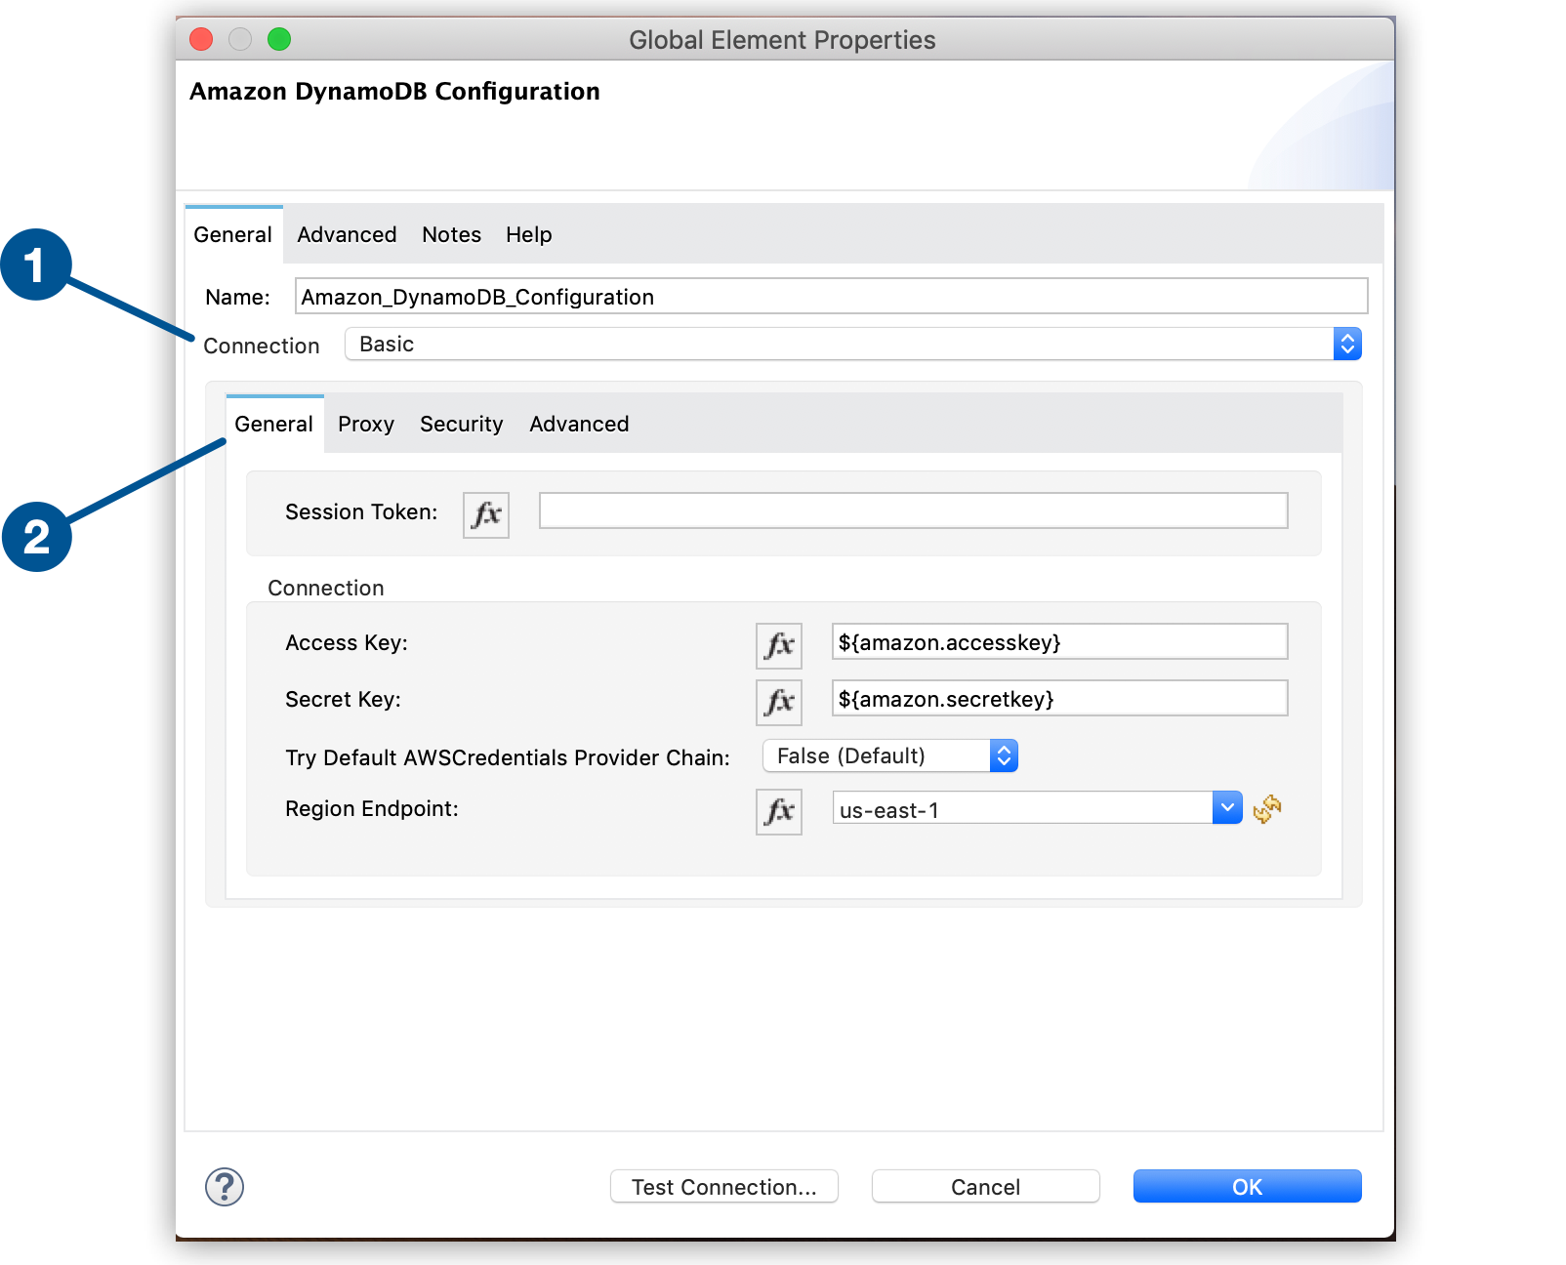Click the fx icon beside Session Token

tap(485, 514)
